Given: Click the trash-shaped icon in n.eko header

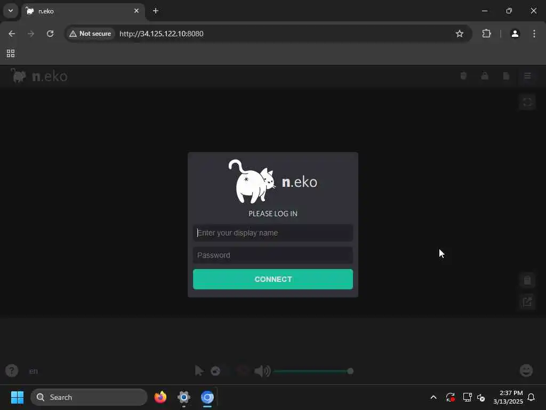Looking at the screenshot, I should (463, 76).
